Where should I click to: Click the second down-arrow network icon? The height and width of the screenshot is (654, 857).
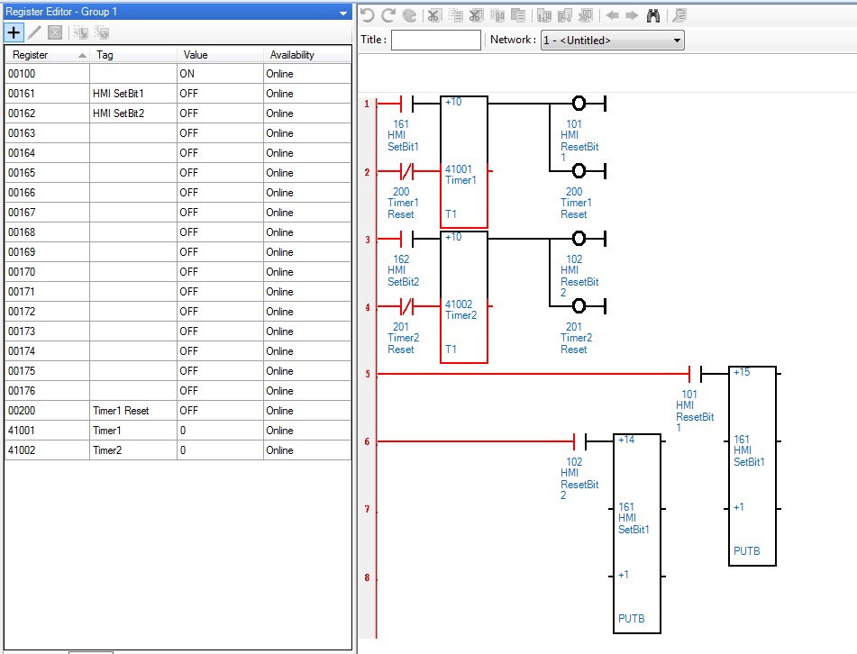coord(565,15)
